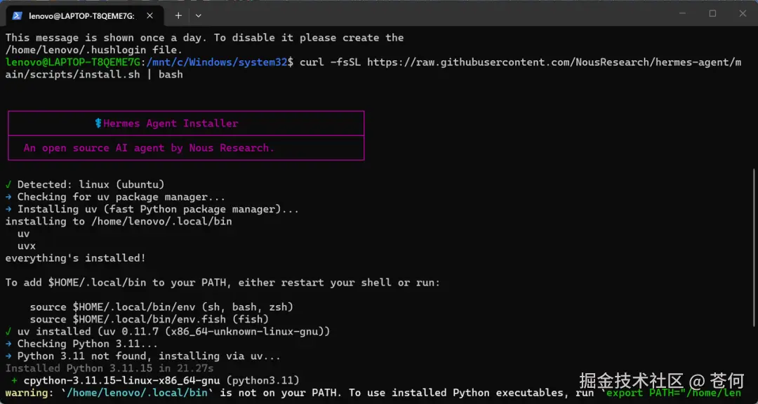Click the 'This message is shown once a day' line
This screenshot has height=404, width=758.
pos(204,38)
